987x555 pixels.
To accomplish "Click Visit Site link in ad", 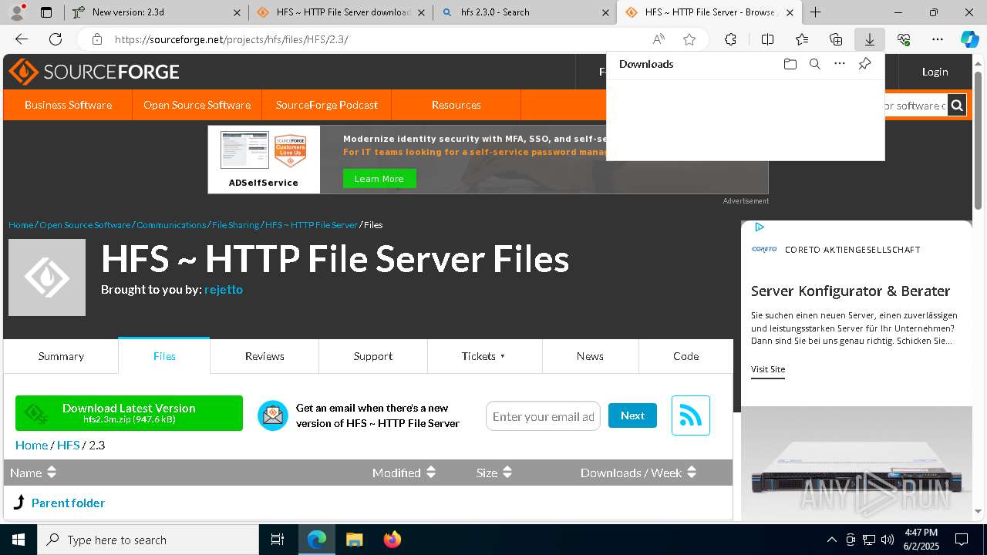I will click(x=768, y=369).
